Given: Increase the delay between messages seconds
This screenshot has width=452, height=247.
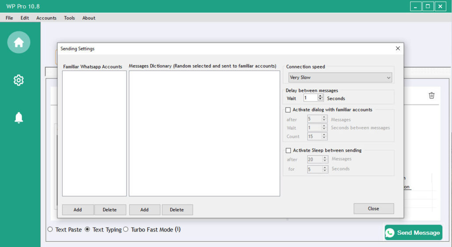Looking at the screenshot, I should point(320,96).
